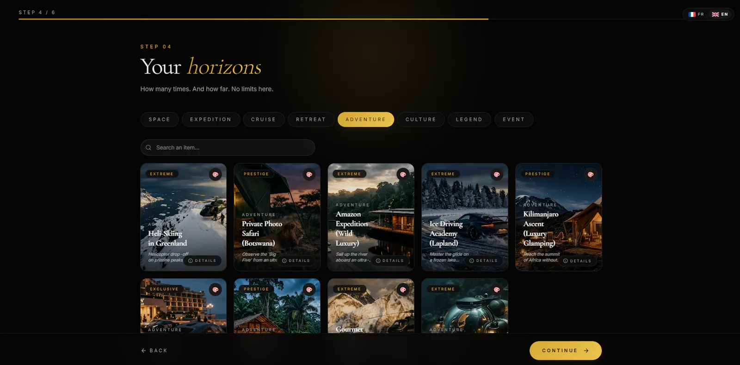Click the EXTREME badge on Ice Driving Academy card

point(443,174)
